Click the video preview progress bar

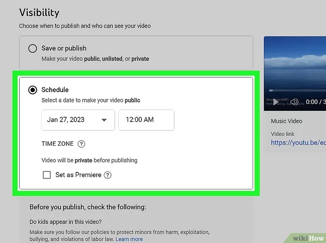296,91
